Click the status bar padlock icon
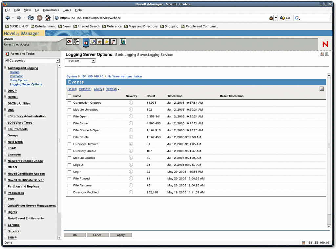Image resolution: width=336 pixels, height=249 pixels. 304,242
